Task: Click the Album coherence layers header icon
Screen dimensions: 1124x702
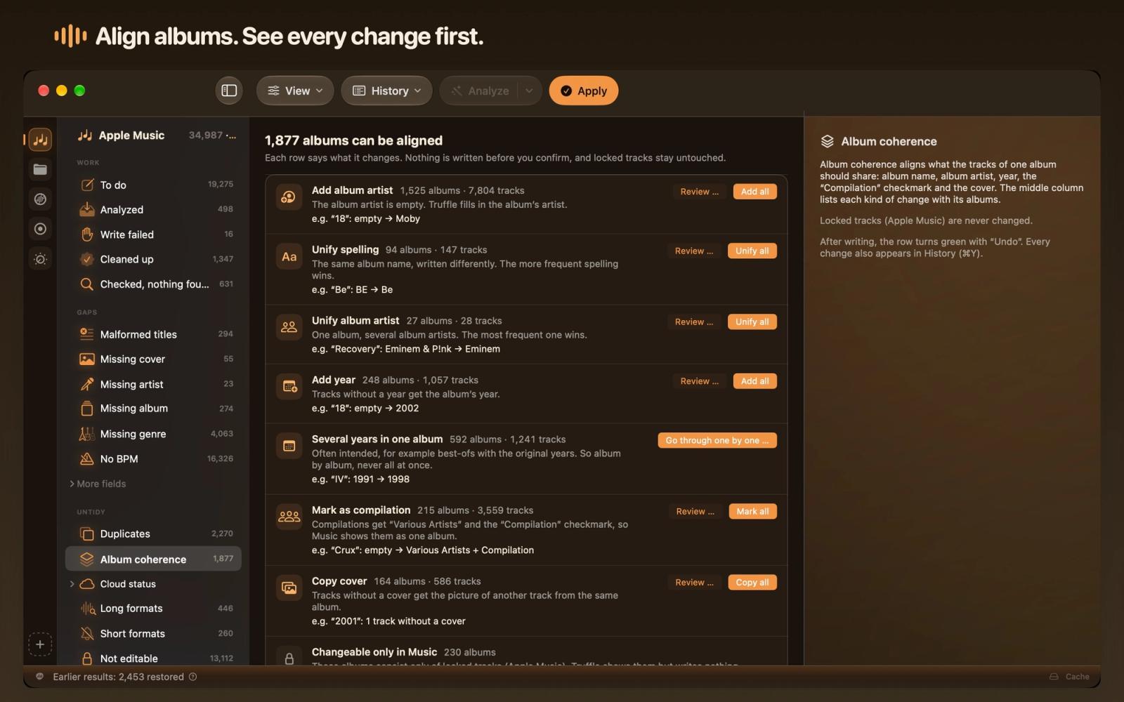Action: click(x=827, y=141)
